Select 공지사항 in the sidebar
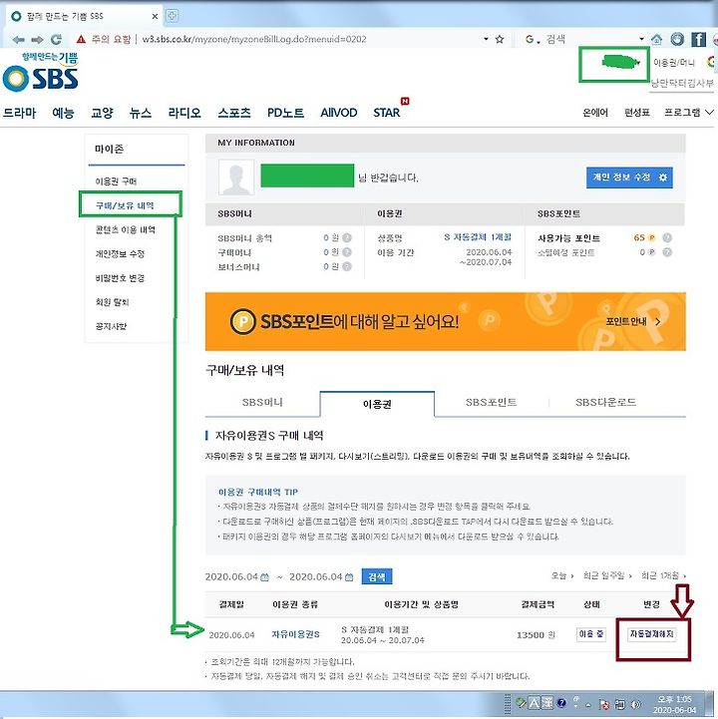 tap(111, 326)
